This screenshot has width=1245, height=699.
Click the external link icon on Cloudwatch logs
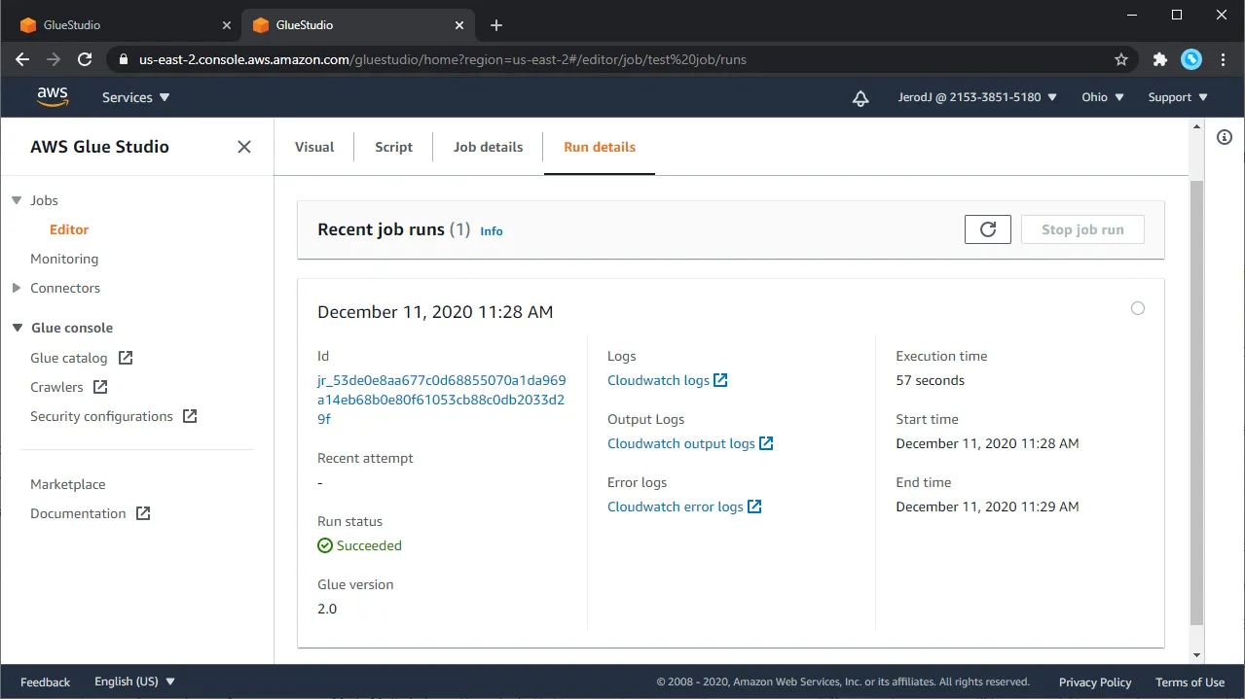pyautogui.click(x=720, y=380)
